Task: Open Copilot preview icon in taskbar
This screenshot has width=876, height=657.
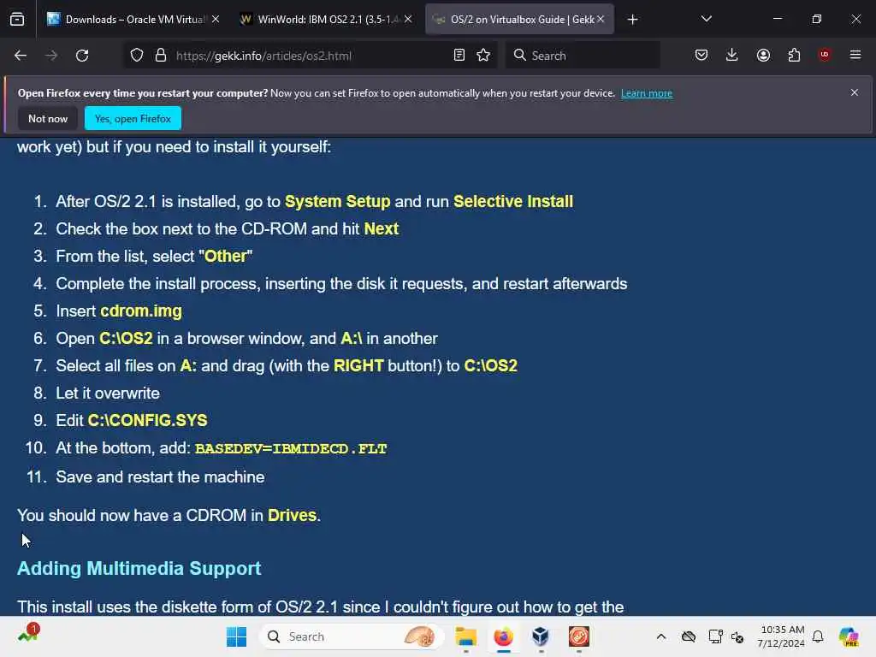Action: 849,636
